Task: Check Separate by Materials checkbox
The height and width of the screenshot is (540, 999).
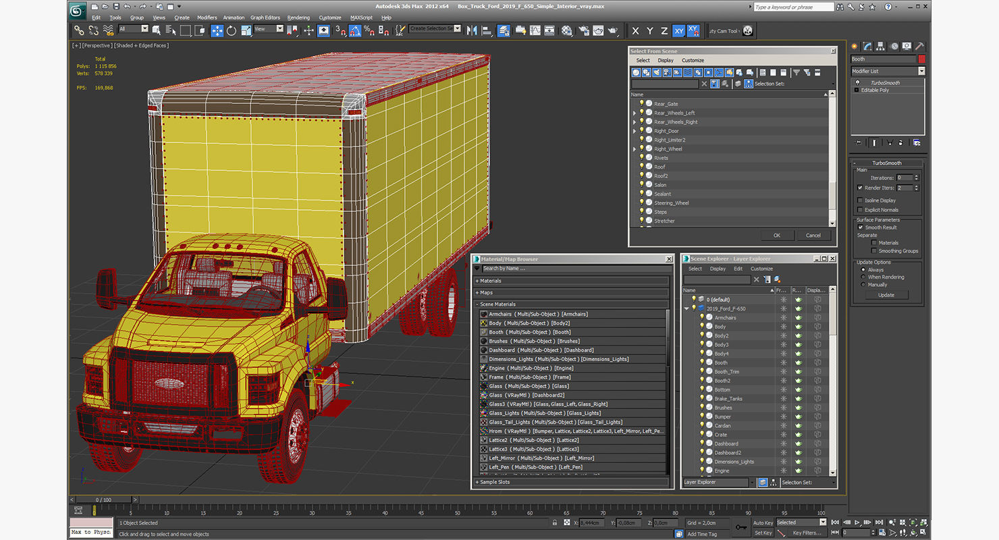Action: pyautogui.click(x=874, y=242)
